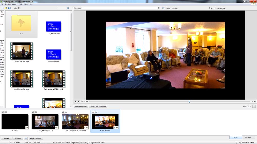257x144 pixels.
Task: Click the stop button under preview
Action: click(x=78, y=102)
